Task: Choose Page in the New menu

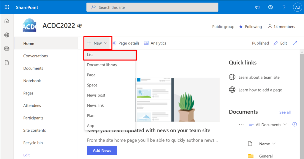Action: click(110, 75)
